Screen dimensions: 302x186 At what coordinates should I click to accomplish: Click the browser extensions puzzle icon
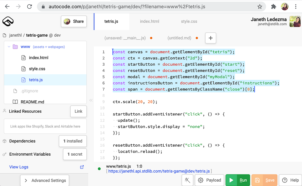tap(274, 6)
